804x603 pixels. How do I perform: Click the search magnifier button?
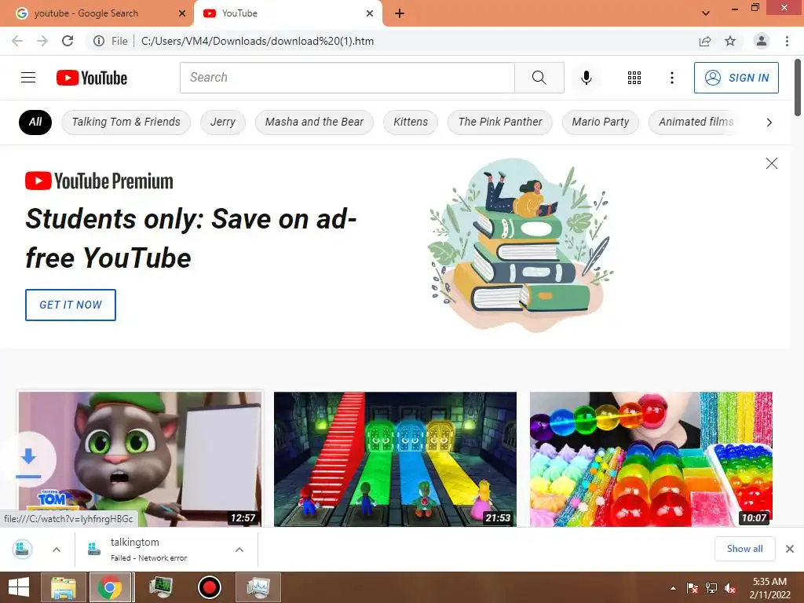tap(539, 78)
